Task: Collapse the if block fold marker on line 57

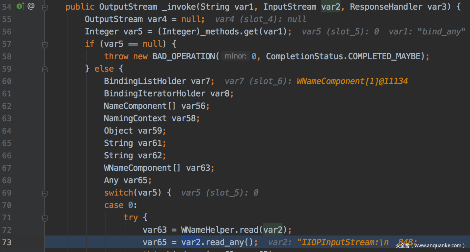Action: point(45,44)
